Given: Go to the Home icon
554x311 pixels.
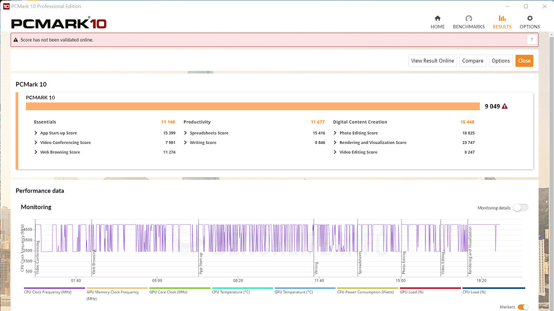Looking at the screenshot, I should click(x=437, y=19).
